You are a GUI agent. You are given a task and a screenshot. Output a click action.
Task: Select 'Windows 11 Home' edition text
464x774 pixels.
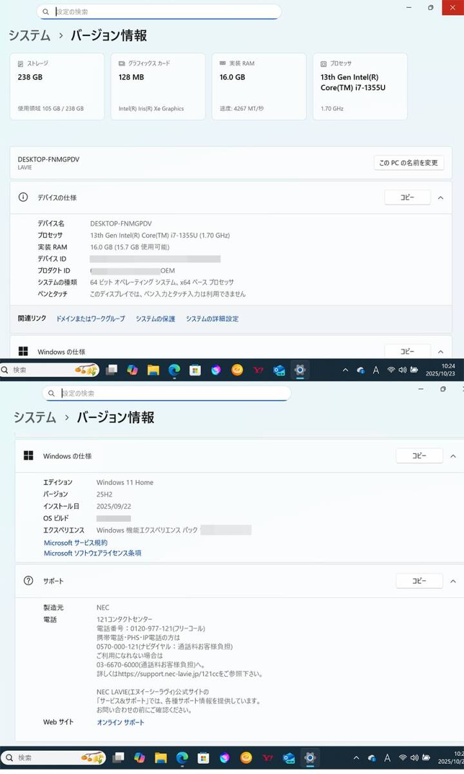point(125,482)
